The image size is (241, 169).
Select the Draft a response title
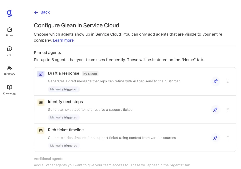tap(64, 73)
